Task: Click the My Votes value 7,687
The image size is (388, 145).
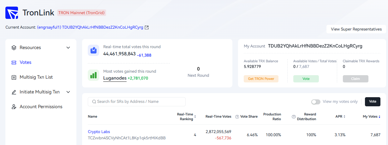Action: (375, 135)
